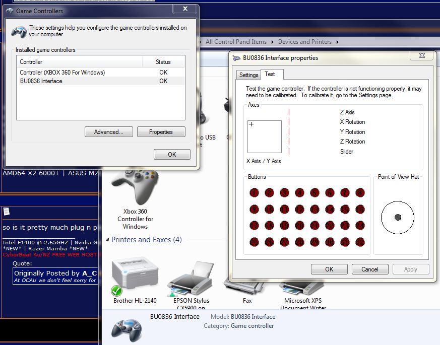Screen dimensions: 440x345
Task: Click the gamepad icon in the details pane
Action: (127, 330)
